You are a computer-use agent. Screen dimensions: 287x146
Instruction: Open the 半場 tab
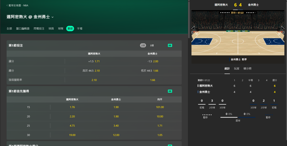(80, 28)
